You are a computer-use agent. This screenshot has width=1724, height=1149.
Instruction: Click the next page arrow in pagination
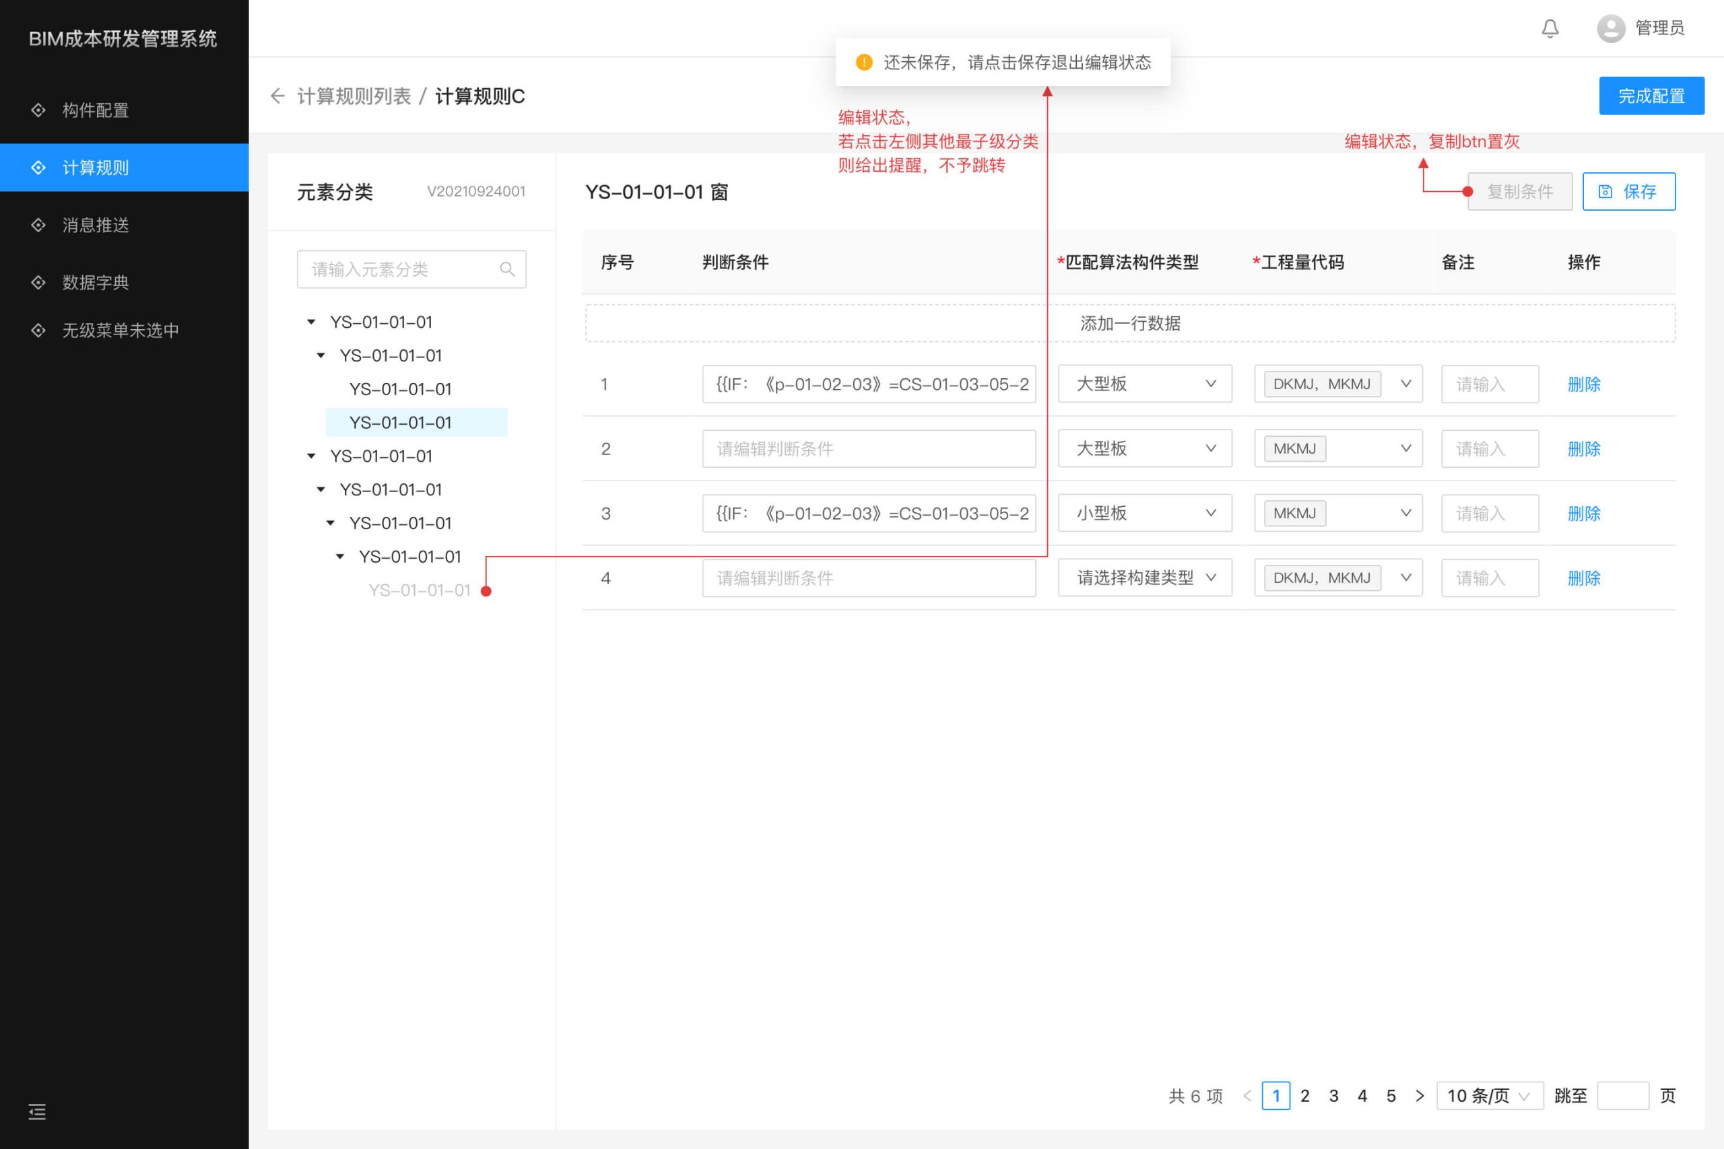[x=1420, y=1096]
